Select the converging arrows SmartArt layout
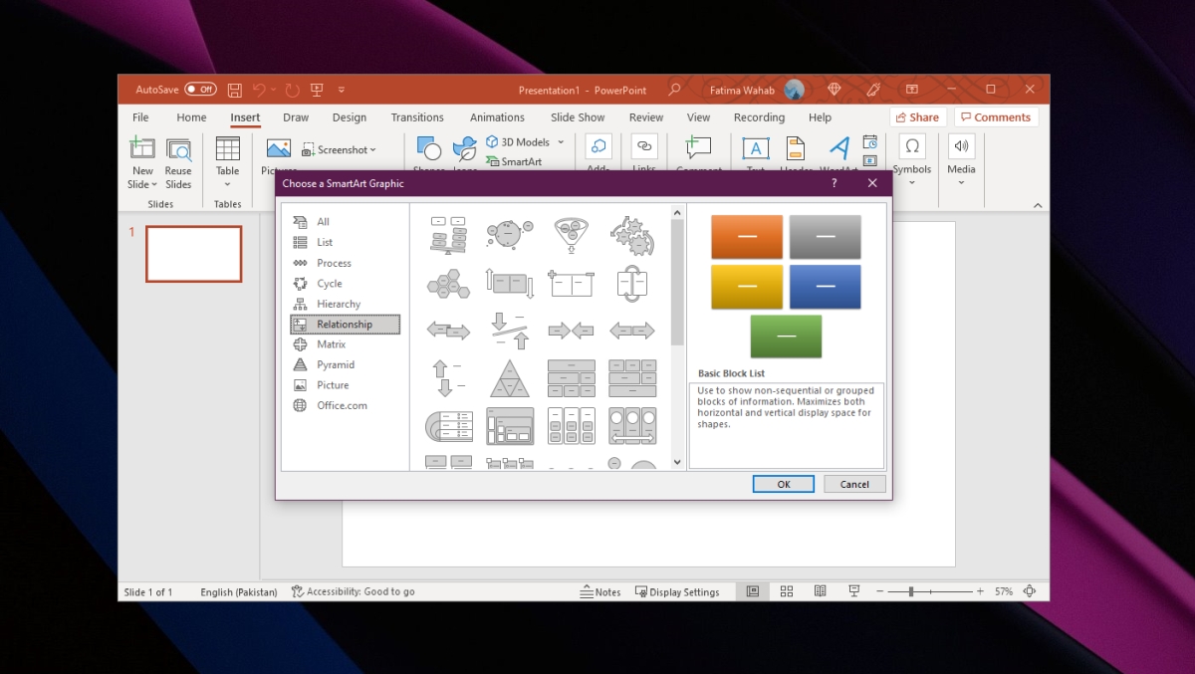This screenshot has width=1195, height=674. click(571, 331)
